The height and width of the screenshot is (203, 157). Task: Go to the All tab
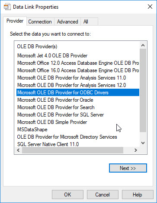[x=86, y=22]
